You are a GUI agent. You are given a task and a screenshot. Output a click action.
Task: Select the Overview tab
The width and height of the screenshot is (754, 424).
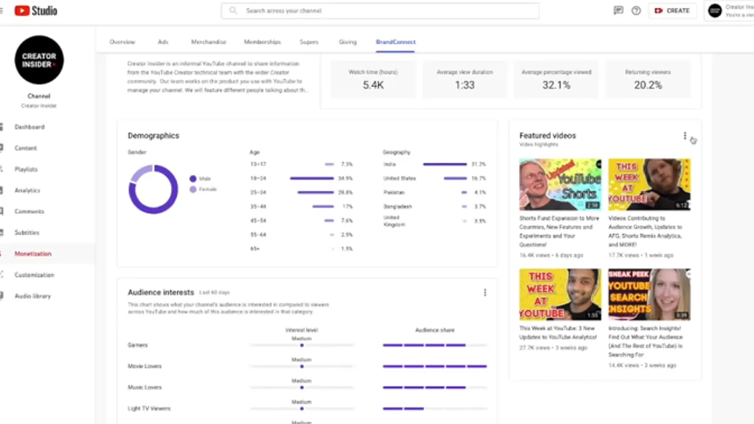point(122,41)
